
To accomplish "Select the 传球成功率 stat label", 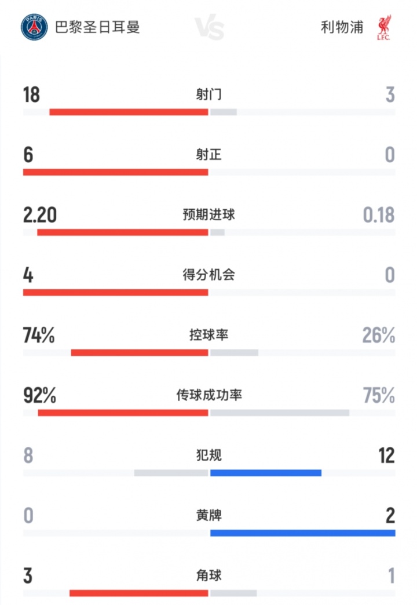I will coord(209,395).
